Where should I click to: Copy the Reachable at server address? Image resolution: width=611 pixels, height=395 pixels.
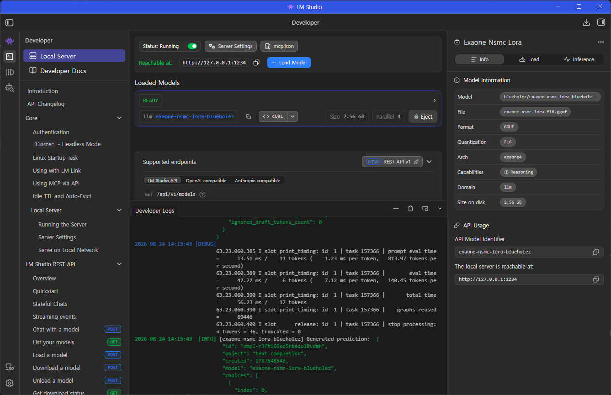click(256, 63)
